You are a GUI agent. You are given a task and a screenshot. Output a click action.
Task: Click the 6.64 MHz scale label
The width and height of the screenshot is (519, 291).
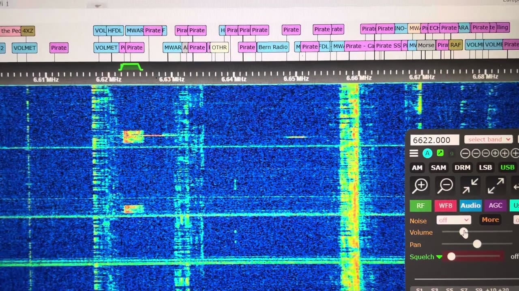tap(234, 79)
